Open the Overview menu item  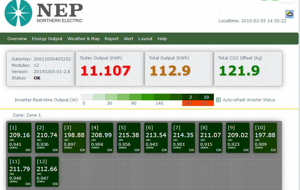pos(17,39)
